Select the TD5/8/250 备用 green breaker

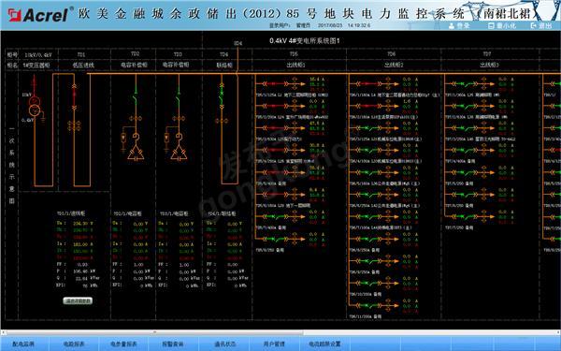tap(275, 239)
